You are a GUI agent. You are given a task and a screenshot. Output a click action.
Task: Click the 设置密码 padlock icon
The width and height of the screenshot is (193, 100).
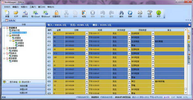tap(56, 13)
